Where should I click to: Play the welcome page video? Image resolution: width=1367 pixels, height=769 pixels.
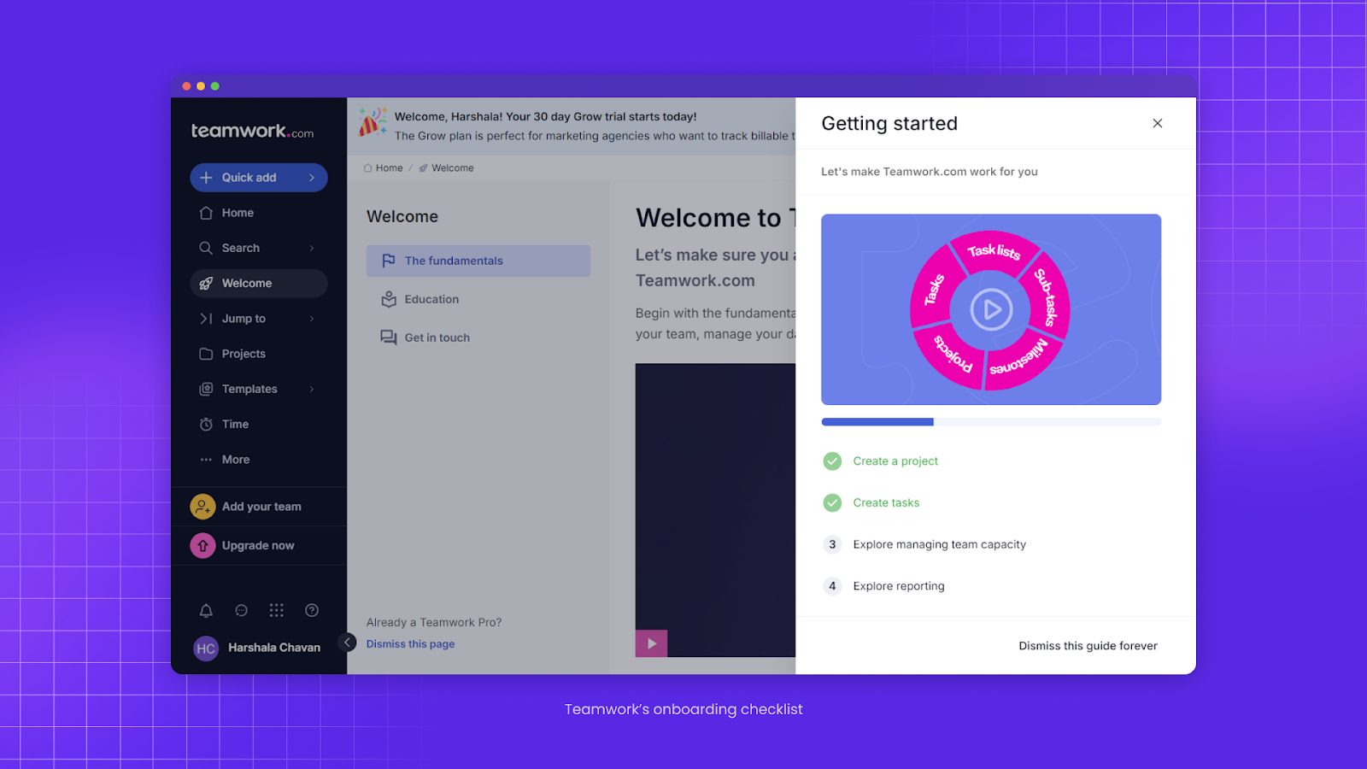[651, 643]
